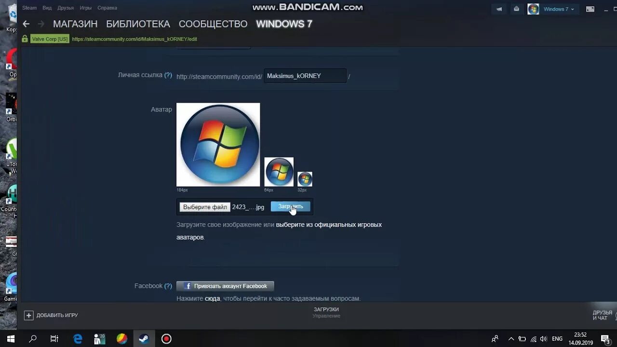617x347 pixels.
Task: Open the Справка menu
Action: [107, 8]
